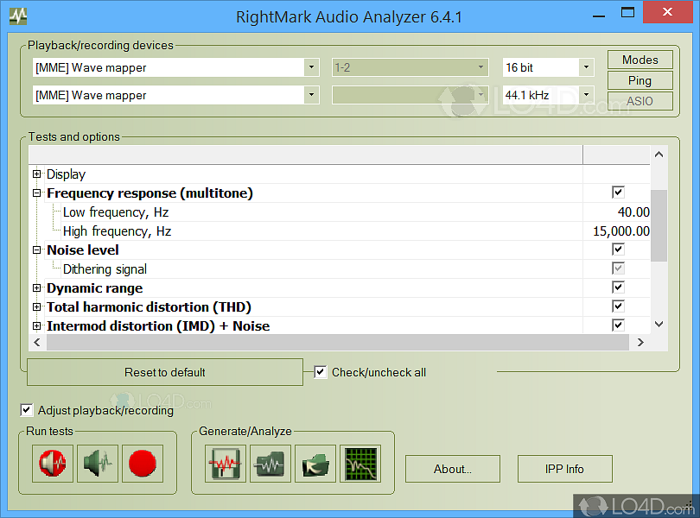Run the combined playback/recording test
This screenshot has width=700, height=518.
(52, 464)
